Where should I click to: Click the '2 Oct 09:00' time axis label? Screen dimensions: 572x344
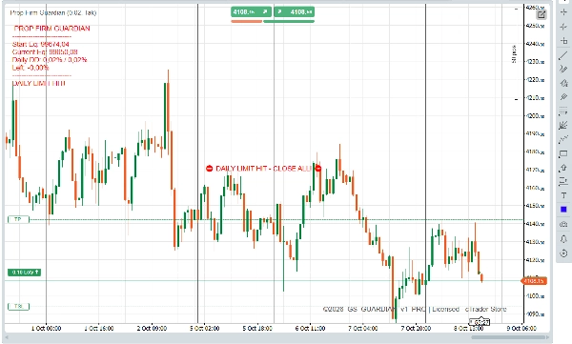pos(152,329)
